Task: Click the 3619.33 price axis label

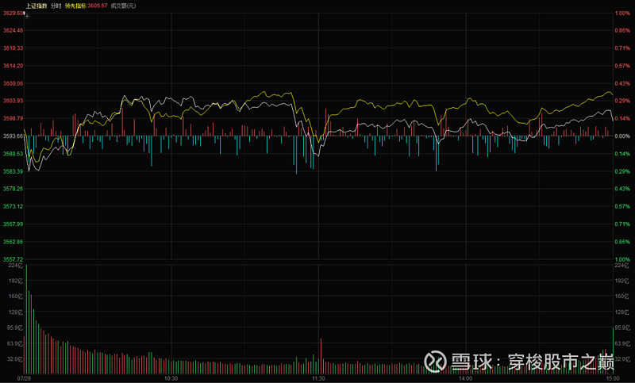Action: [13, 48]
